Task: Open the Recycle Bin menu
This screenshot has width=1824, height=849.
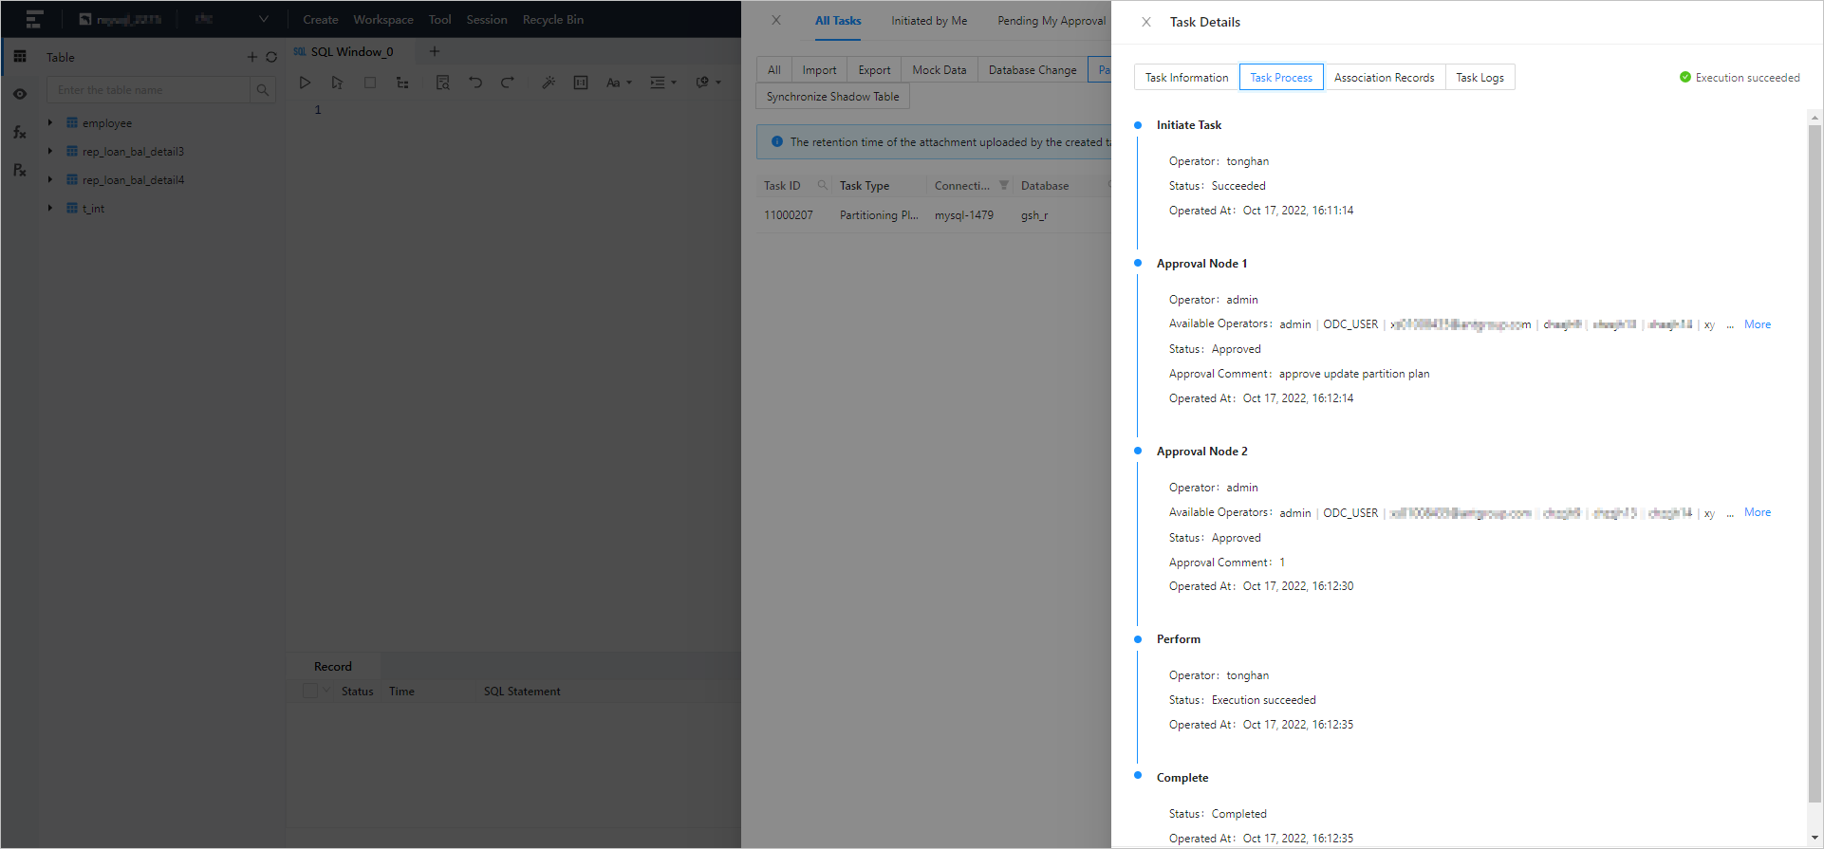Action: coord(553,19)
